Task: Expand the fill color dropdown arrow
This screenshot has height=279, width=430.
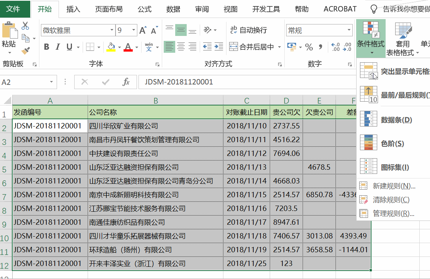Action: point(120,47)
